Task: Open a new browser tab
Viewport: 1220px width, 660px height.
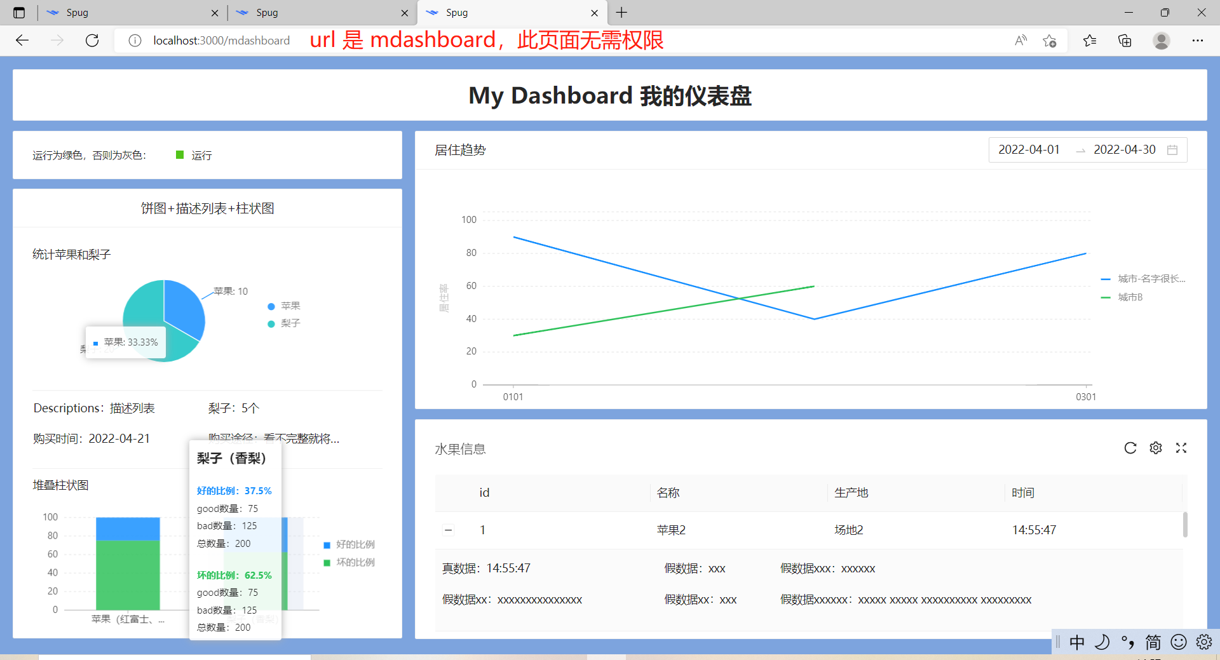Action: [x=621, y=13]
